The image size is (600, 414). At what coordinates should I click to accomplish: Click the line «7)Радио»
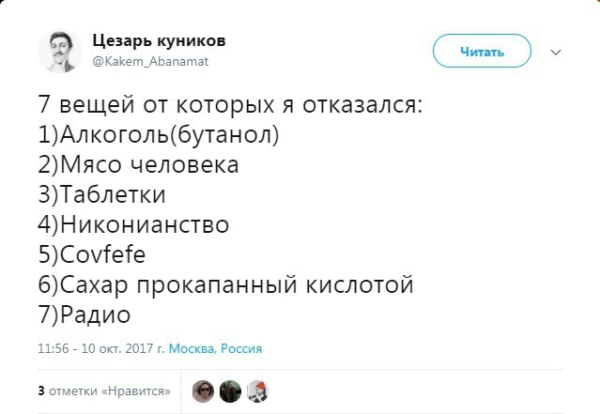[x=84, y=314]
